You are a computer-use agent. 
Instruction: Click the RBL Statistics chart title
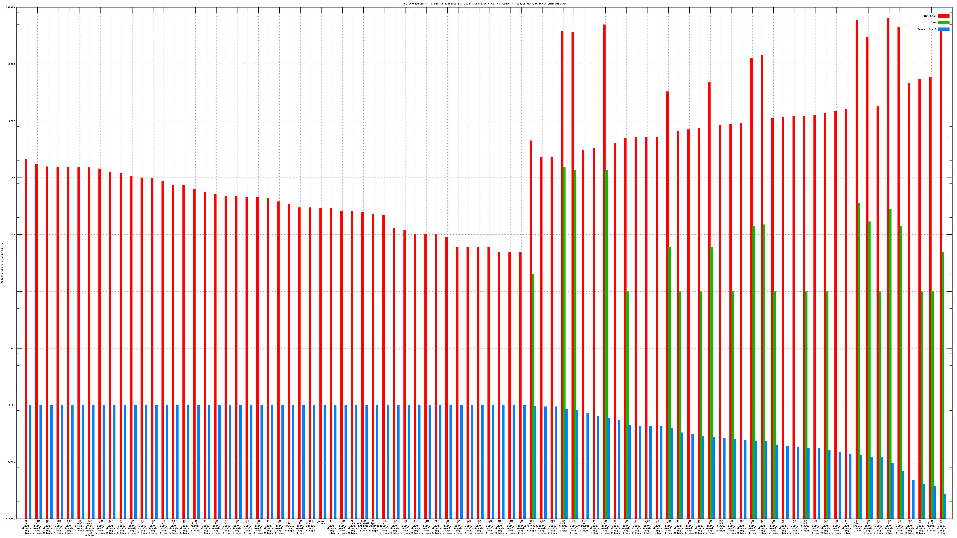point(484,4)
